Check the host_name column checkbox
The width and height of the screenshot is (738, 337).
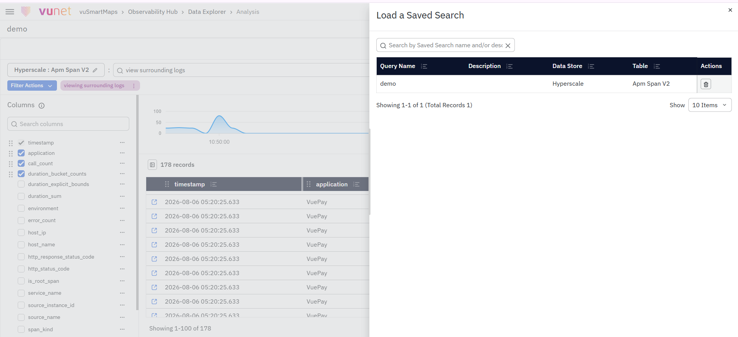[21, 245]
